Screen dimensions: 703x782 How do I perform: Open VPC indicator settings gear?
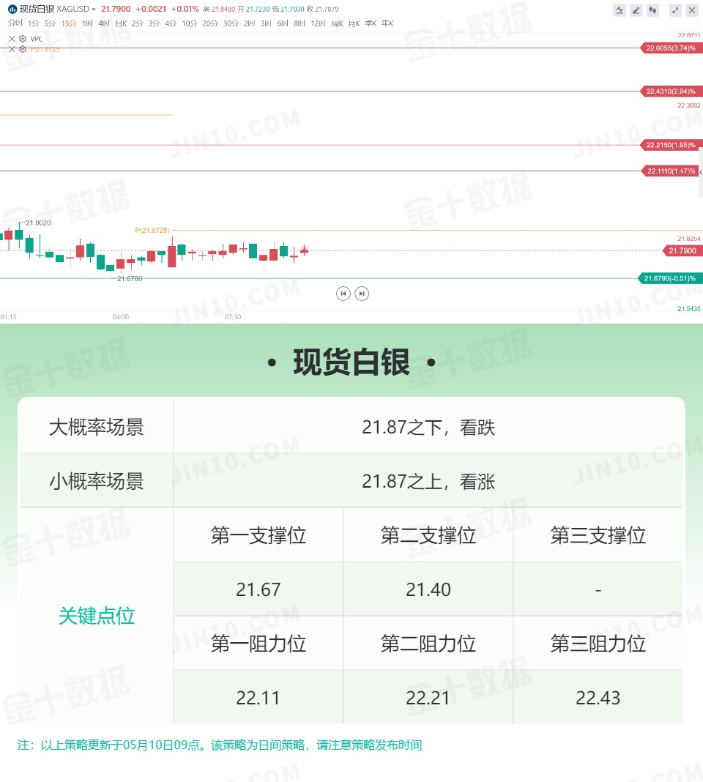[23, 38]
